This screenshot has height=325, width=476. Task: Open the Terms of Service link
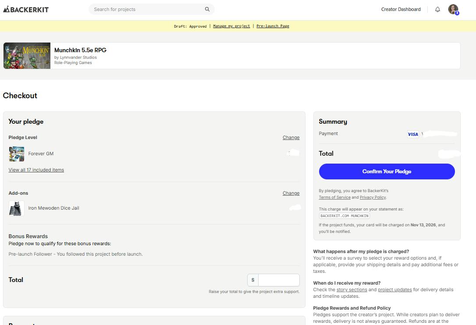pyautogui.click(x=334, y=197)
